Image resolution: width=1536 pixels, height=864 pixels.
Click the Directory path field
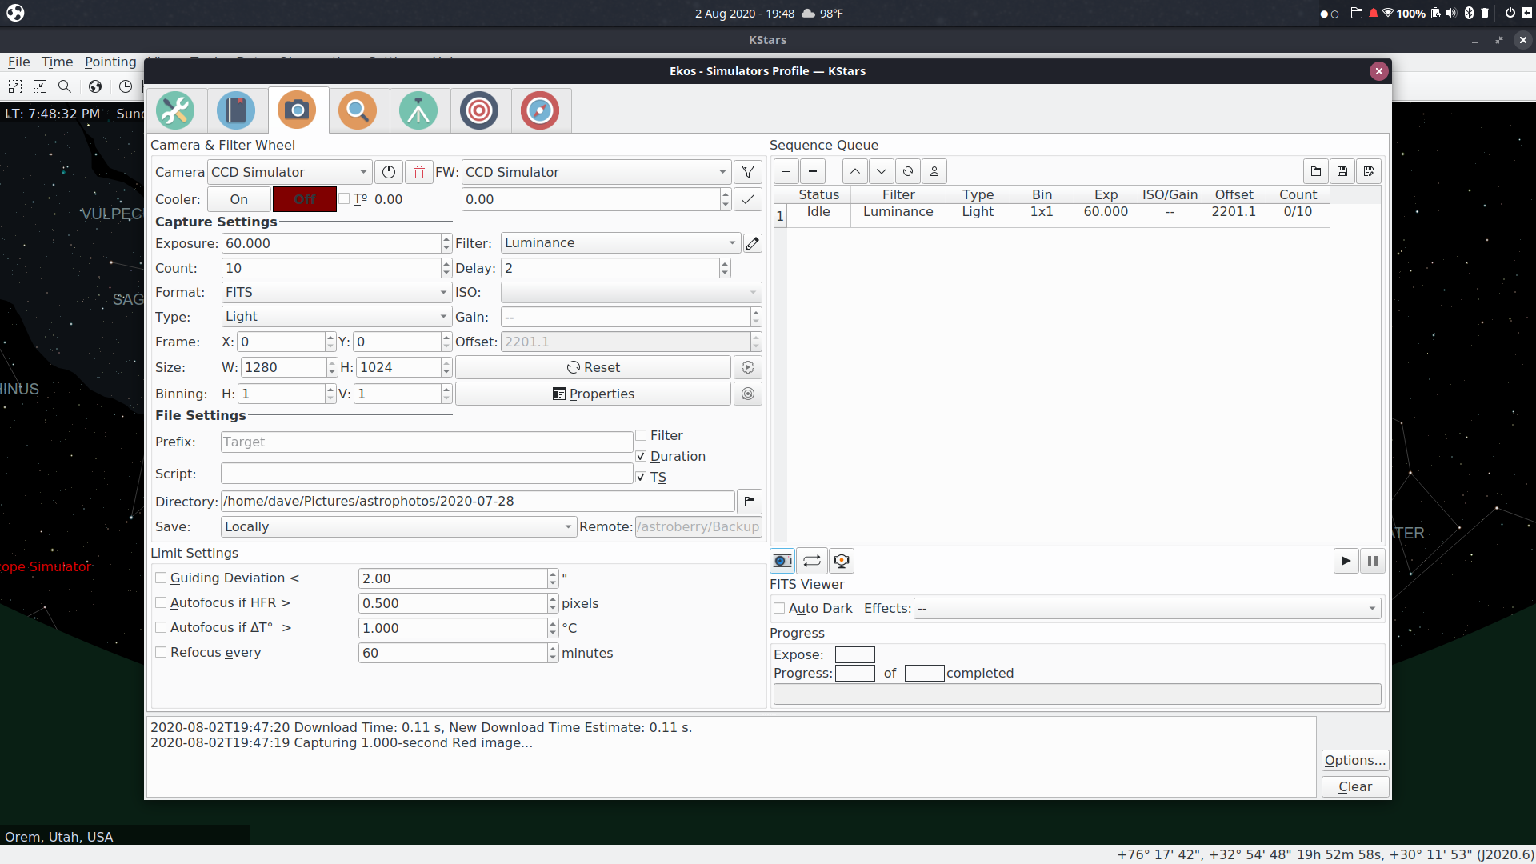point(478,502)
